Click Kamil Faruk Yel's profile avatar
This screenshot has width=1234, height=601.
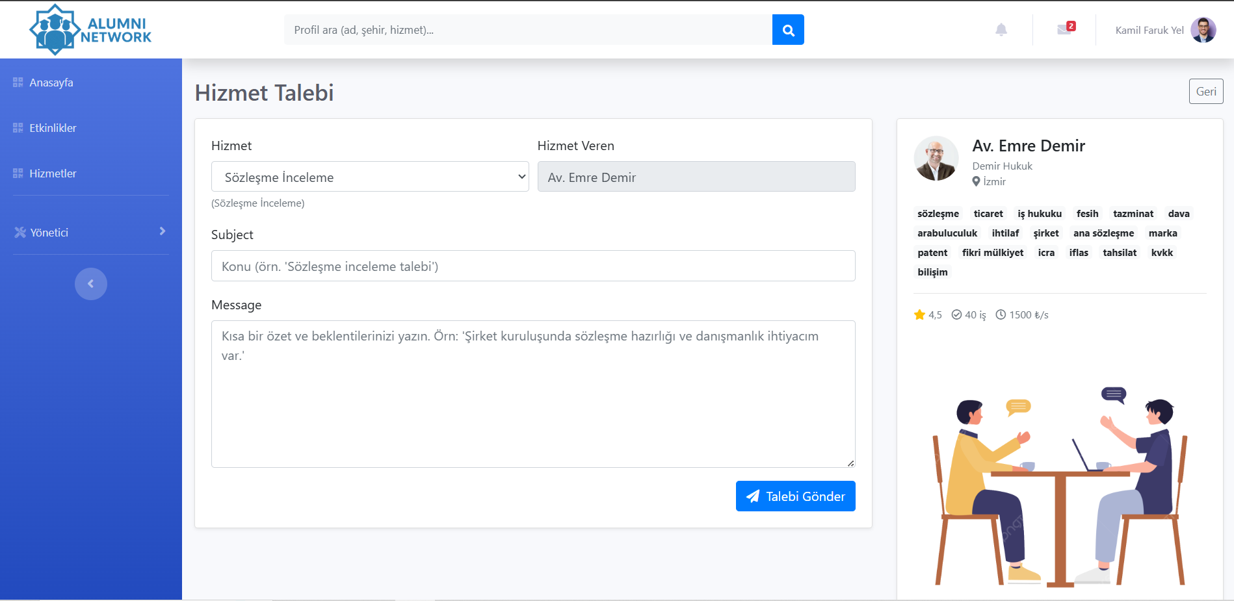1203,30
